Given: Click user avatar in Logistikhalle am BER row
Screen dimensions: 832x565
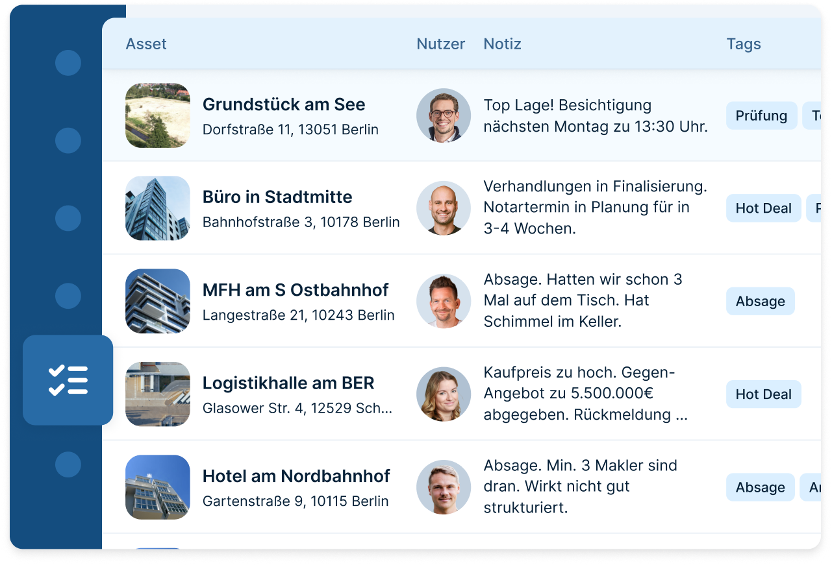Looking at the screenshot, I should [444, 394].
